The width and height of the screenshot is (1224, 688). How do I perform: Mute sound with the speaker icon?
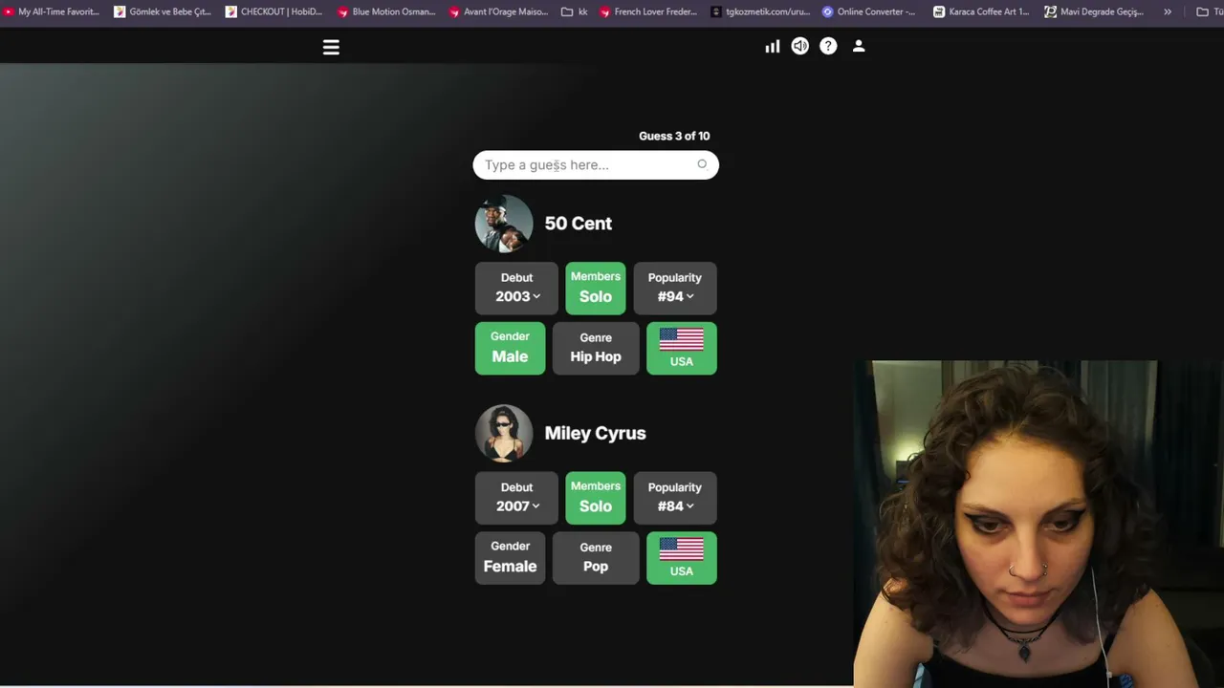pos(799,46)
